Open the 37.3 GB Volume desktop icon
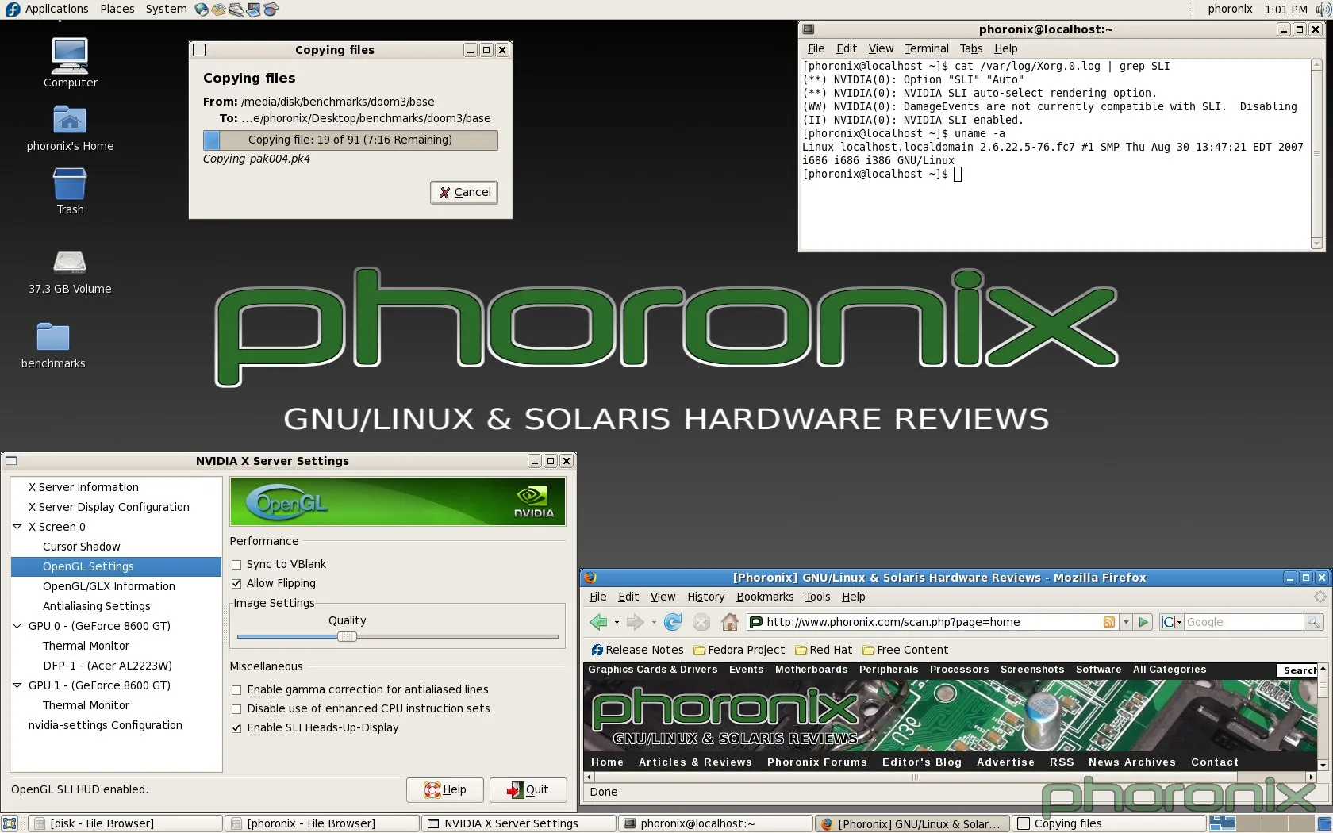 coord(70,264)
